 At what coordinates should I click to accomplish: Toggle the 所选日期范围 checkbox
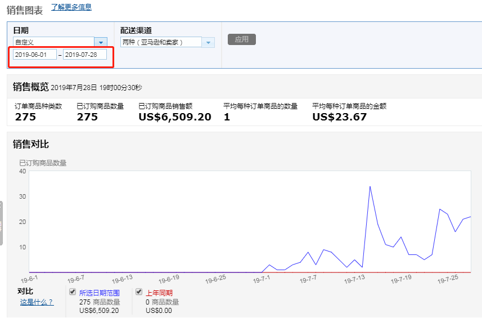[x=73, y=292]
